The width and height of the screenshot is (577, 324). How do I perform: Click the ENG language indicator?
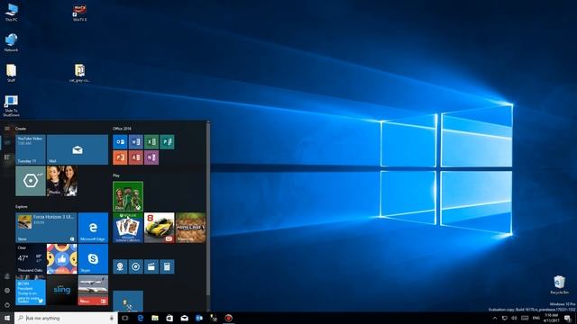536,318
